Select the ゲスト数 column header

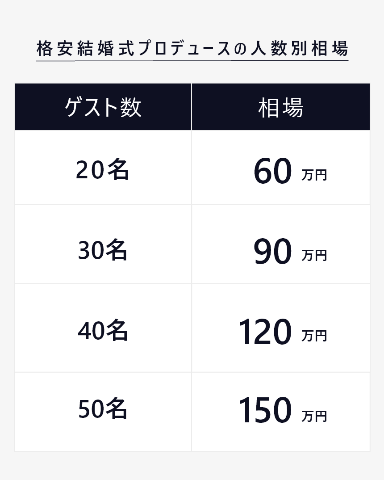[x=103, y=107]
